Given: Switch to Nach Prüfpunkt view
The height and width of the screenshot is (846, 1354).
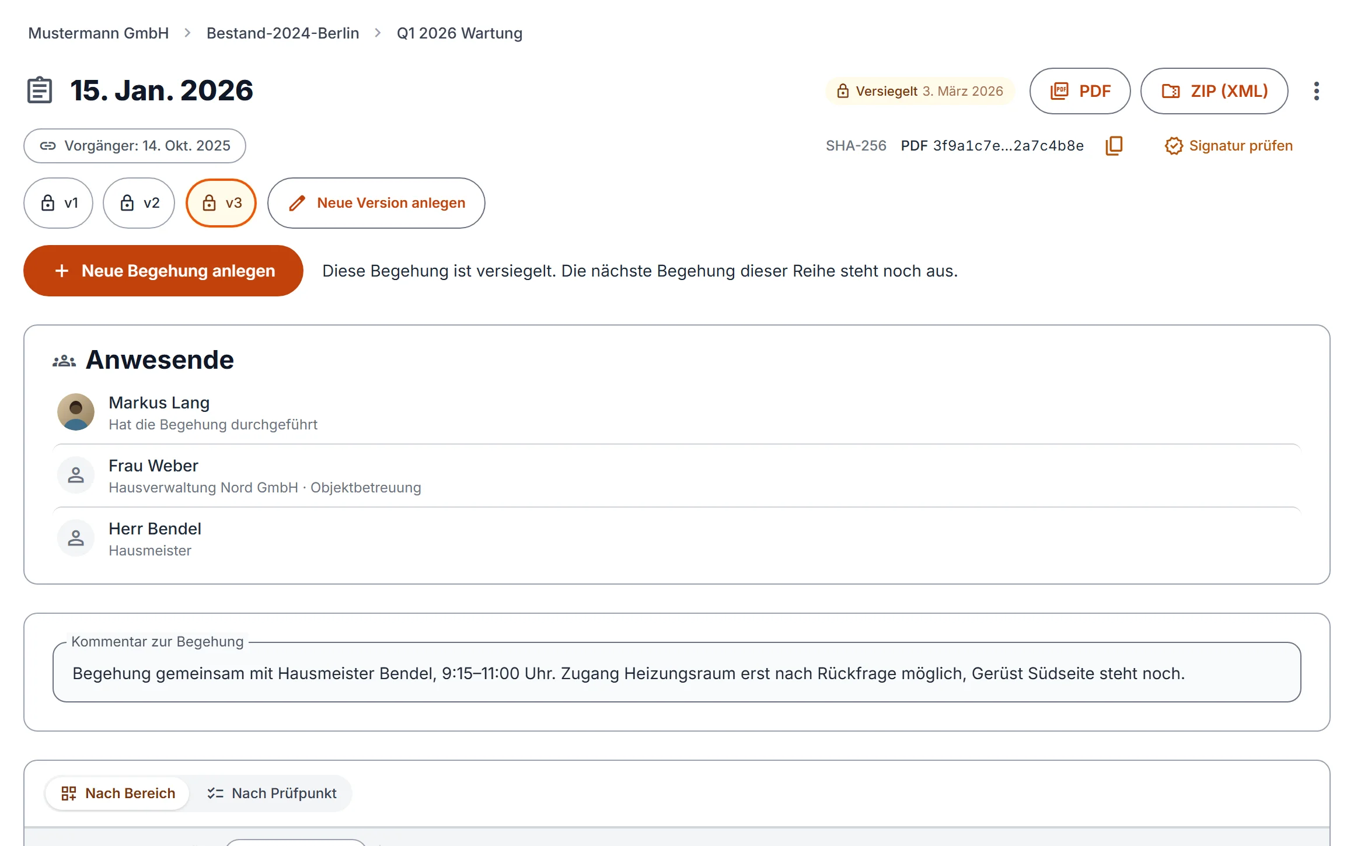Looking at the screenshot, I should (x=271, y=793).
